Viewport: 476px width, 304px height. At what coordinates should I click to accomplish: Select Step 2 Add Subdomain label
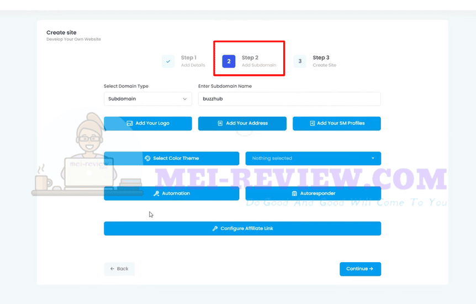coord(259,61)
